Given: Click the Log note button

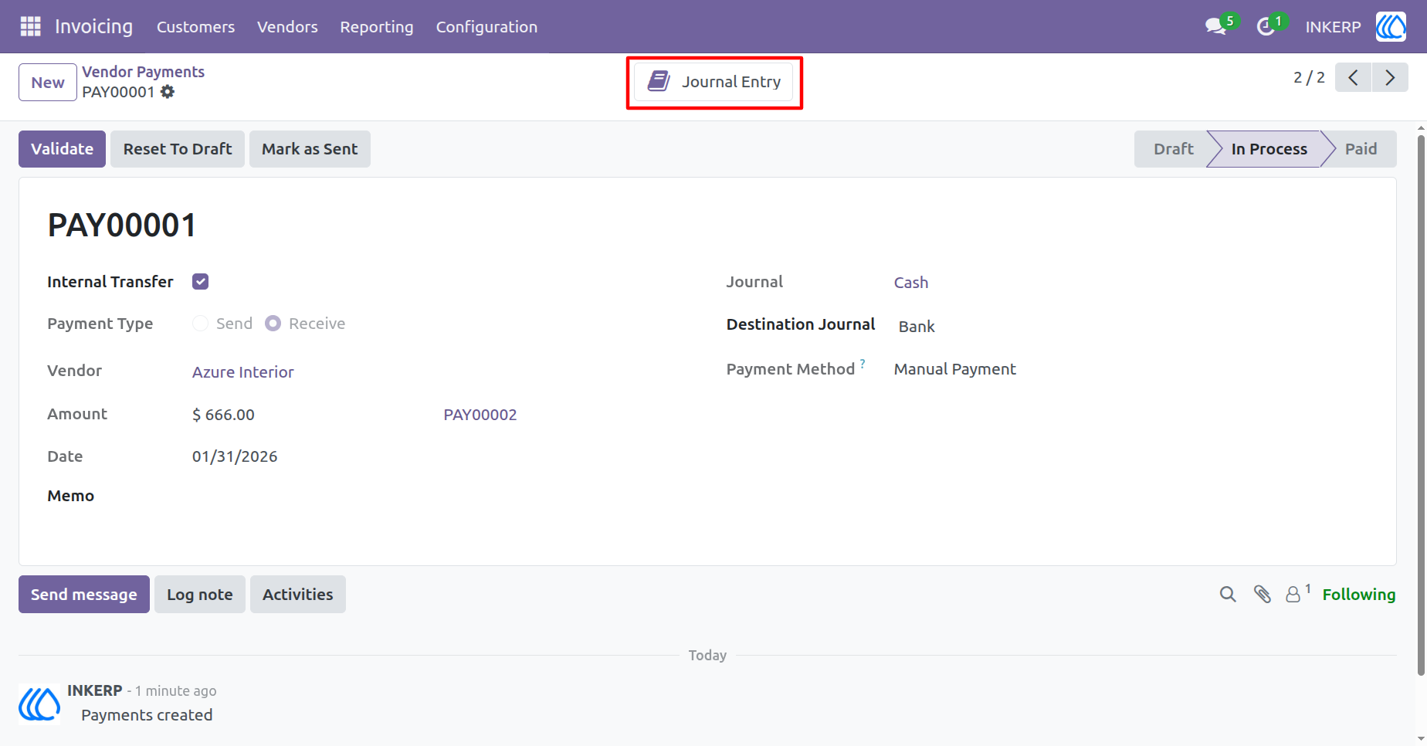Looking at the screenshot, I should click(x=200, y=595).
